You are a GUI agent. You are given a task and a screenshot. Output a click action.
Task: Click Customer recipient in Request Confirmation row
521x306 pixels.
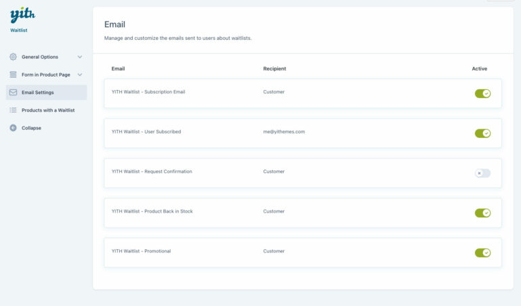point(274,171)
